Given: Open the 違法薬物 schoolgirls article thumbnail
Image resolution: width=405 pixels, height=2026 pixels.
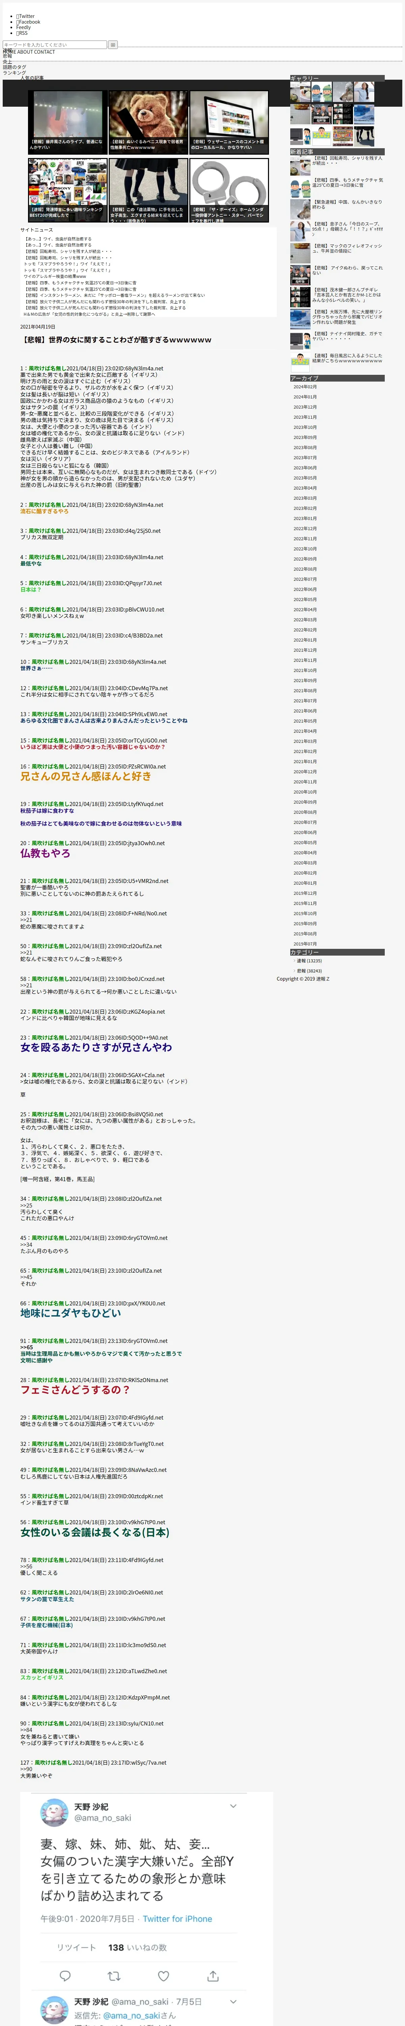Looking at the screenshot, I should pyautogui.click(x=148, y=190).
